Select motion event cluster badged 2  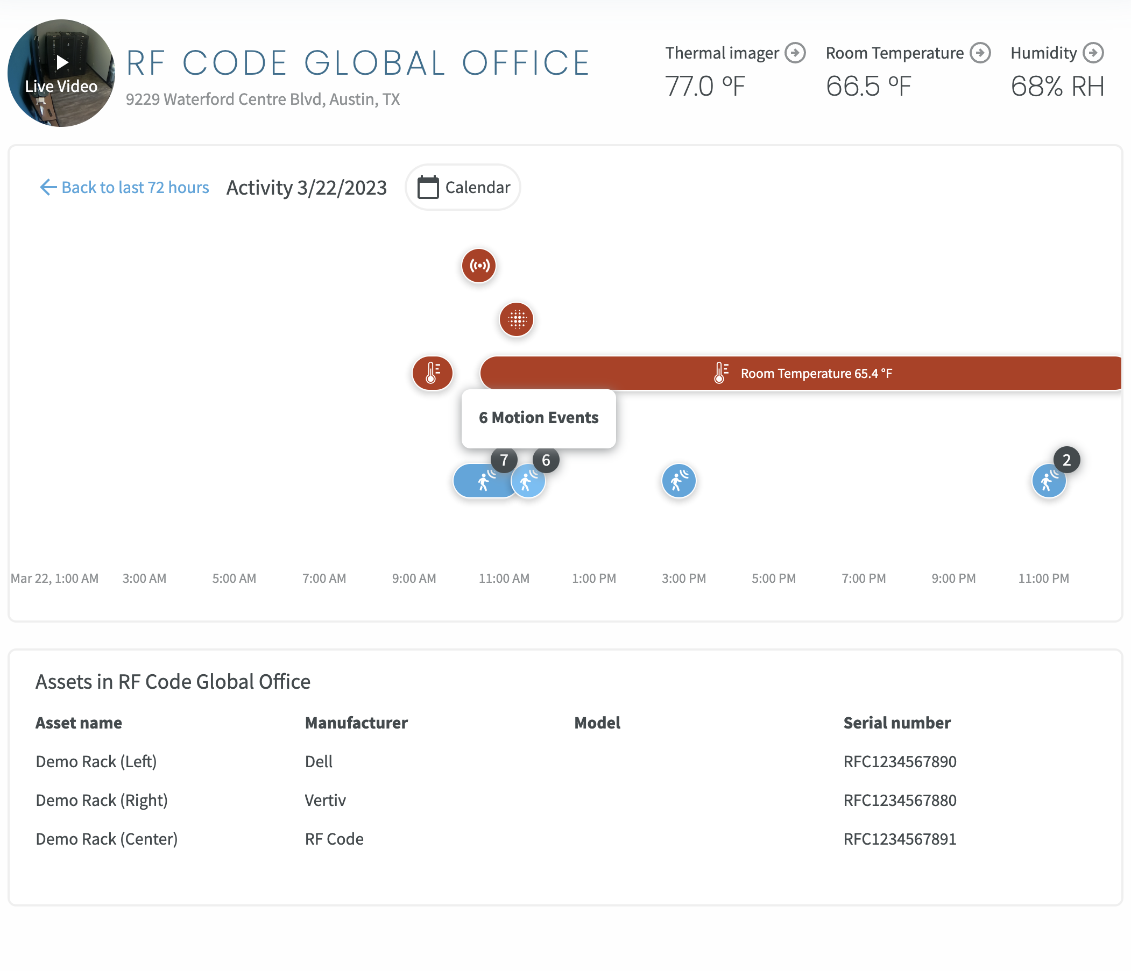(1048, 481)
